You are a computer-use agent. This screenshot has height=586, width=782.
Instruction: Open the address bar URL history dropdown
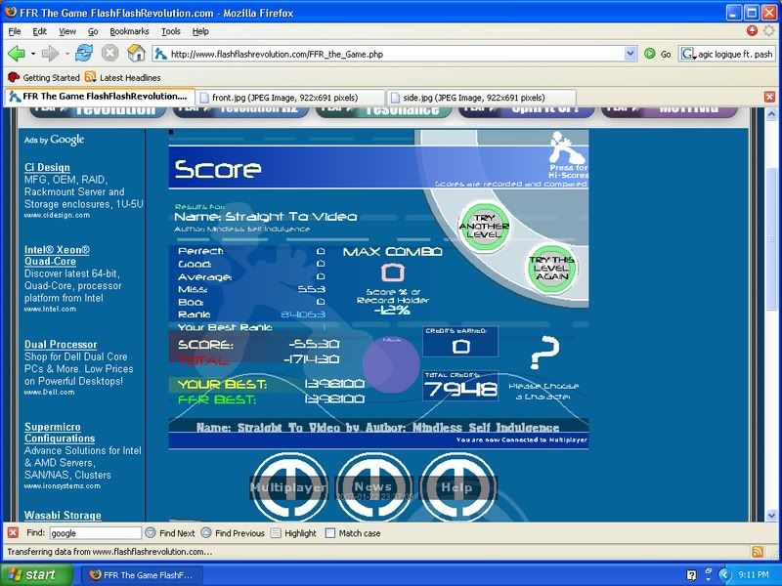629,54
